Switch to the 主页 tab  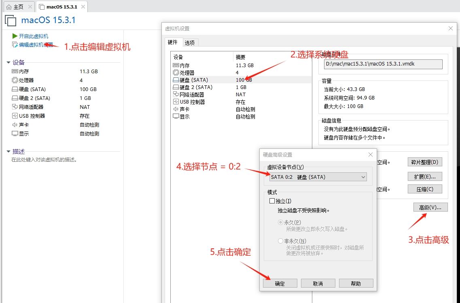point(19,7)
